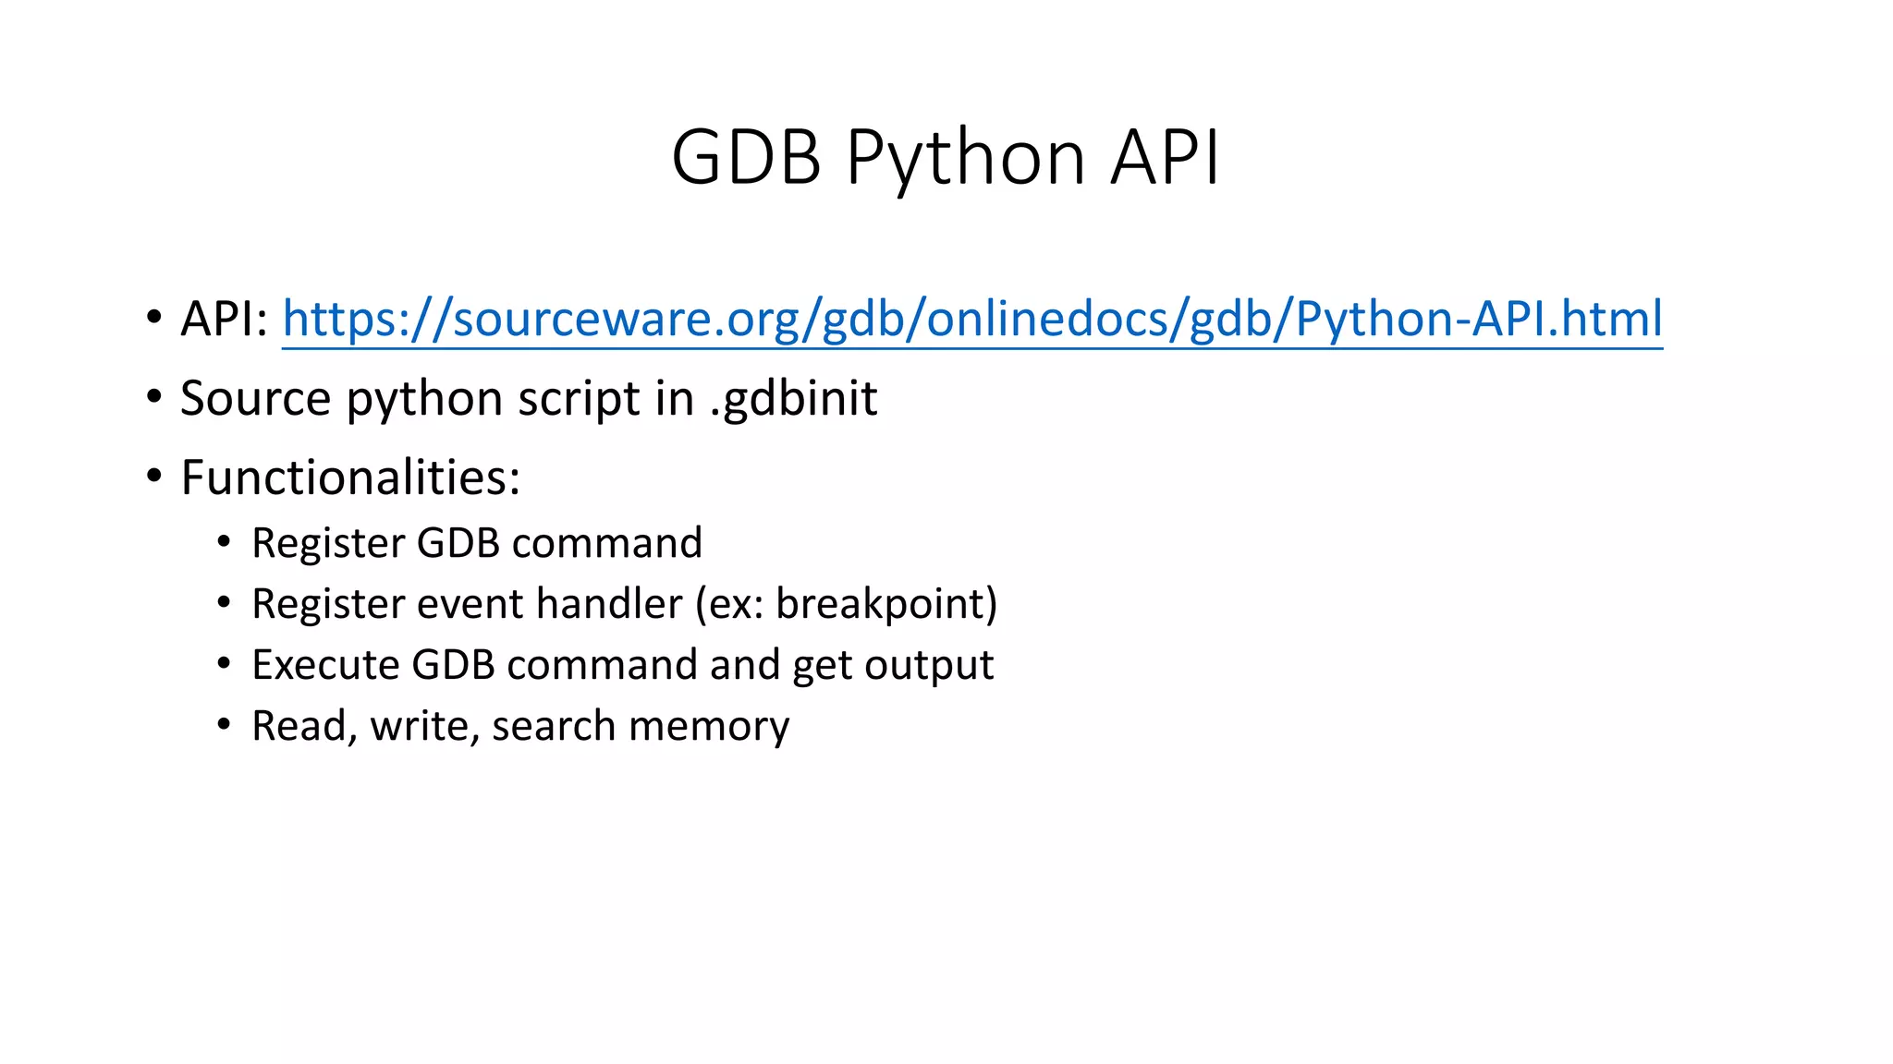The height and width of the screenshot is (1064, 1893).
Task: Click the "Functionalities:" bullet text
Action: pyautogui.click(x=350, y=478)
